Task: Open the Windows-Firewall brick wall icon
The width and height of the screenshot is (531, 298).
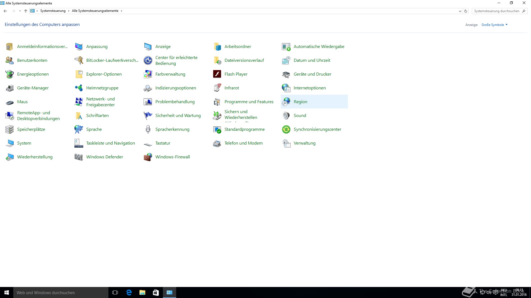Action: click(x=148, y=157)
